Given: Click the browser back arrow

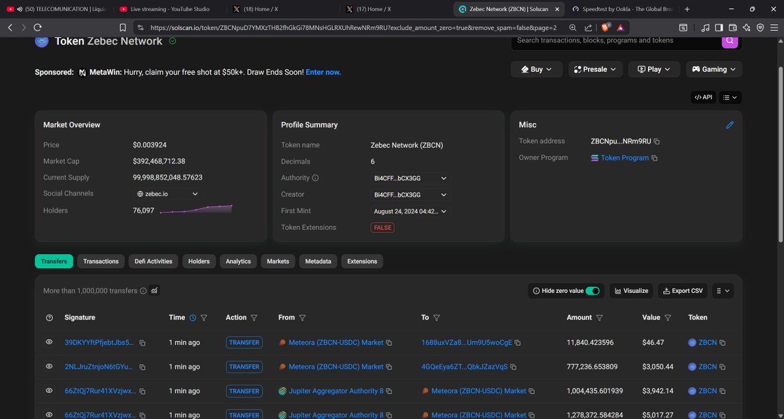Looking at the screenshot, I should coord(10,27).
